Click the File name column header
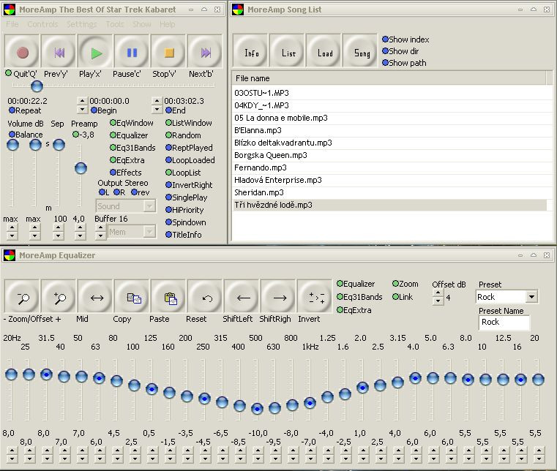The image size is (557, 471). point(389,78)
